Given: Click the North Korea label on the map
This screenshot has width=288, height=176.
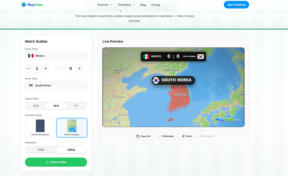Looking at the screenshot, I should (173, 70).
